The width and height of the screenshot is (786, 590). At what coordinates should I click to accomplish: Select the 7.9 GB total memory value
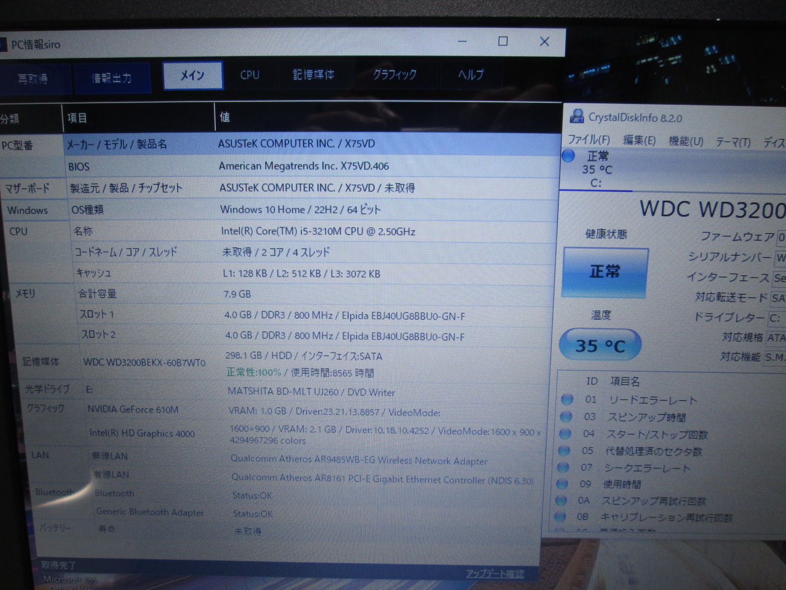(237, 294)
